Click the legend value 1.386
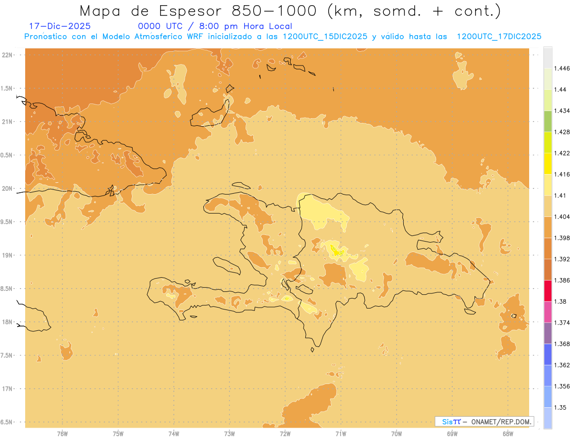570x440 pixels. [562, 280]
